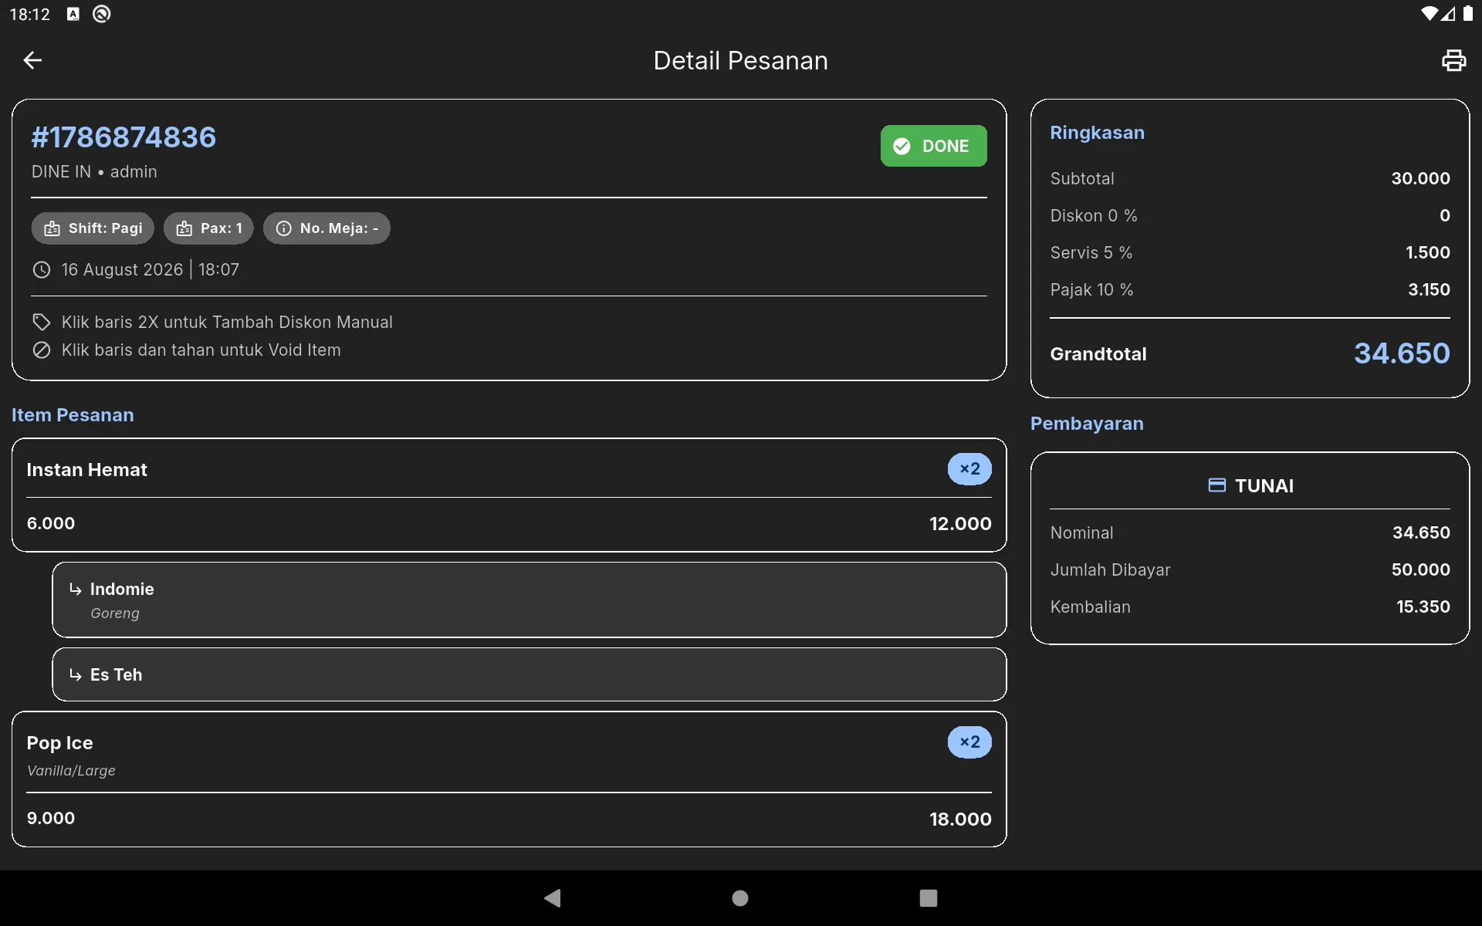Click order number #1786874836
Screen dimensions: 1482x926
point(123,137)
